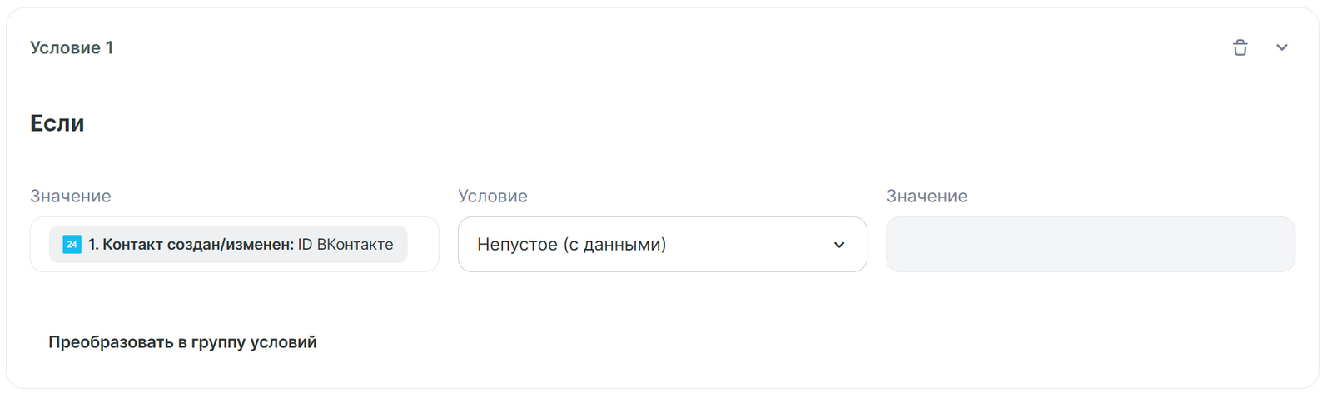Screen dimensions: 1332x398
Task: Click the Если heading
Action: coord(57,123)
